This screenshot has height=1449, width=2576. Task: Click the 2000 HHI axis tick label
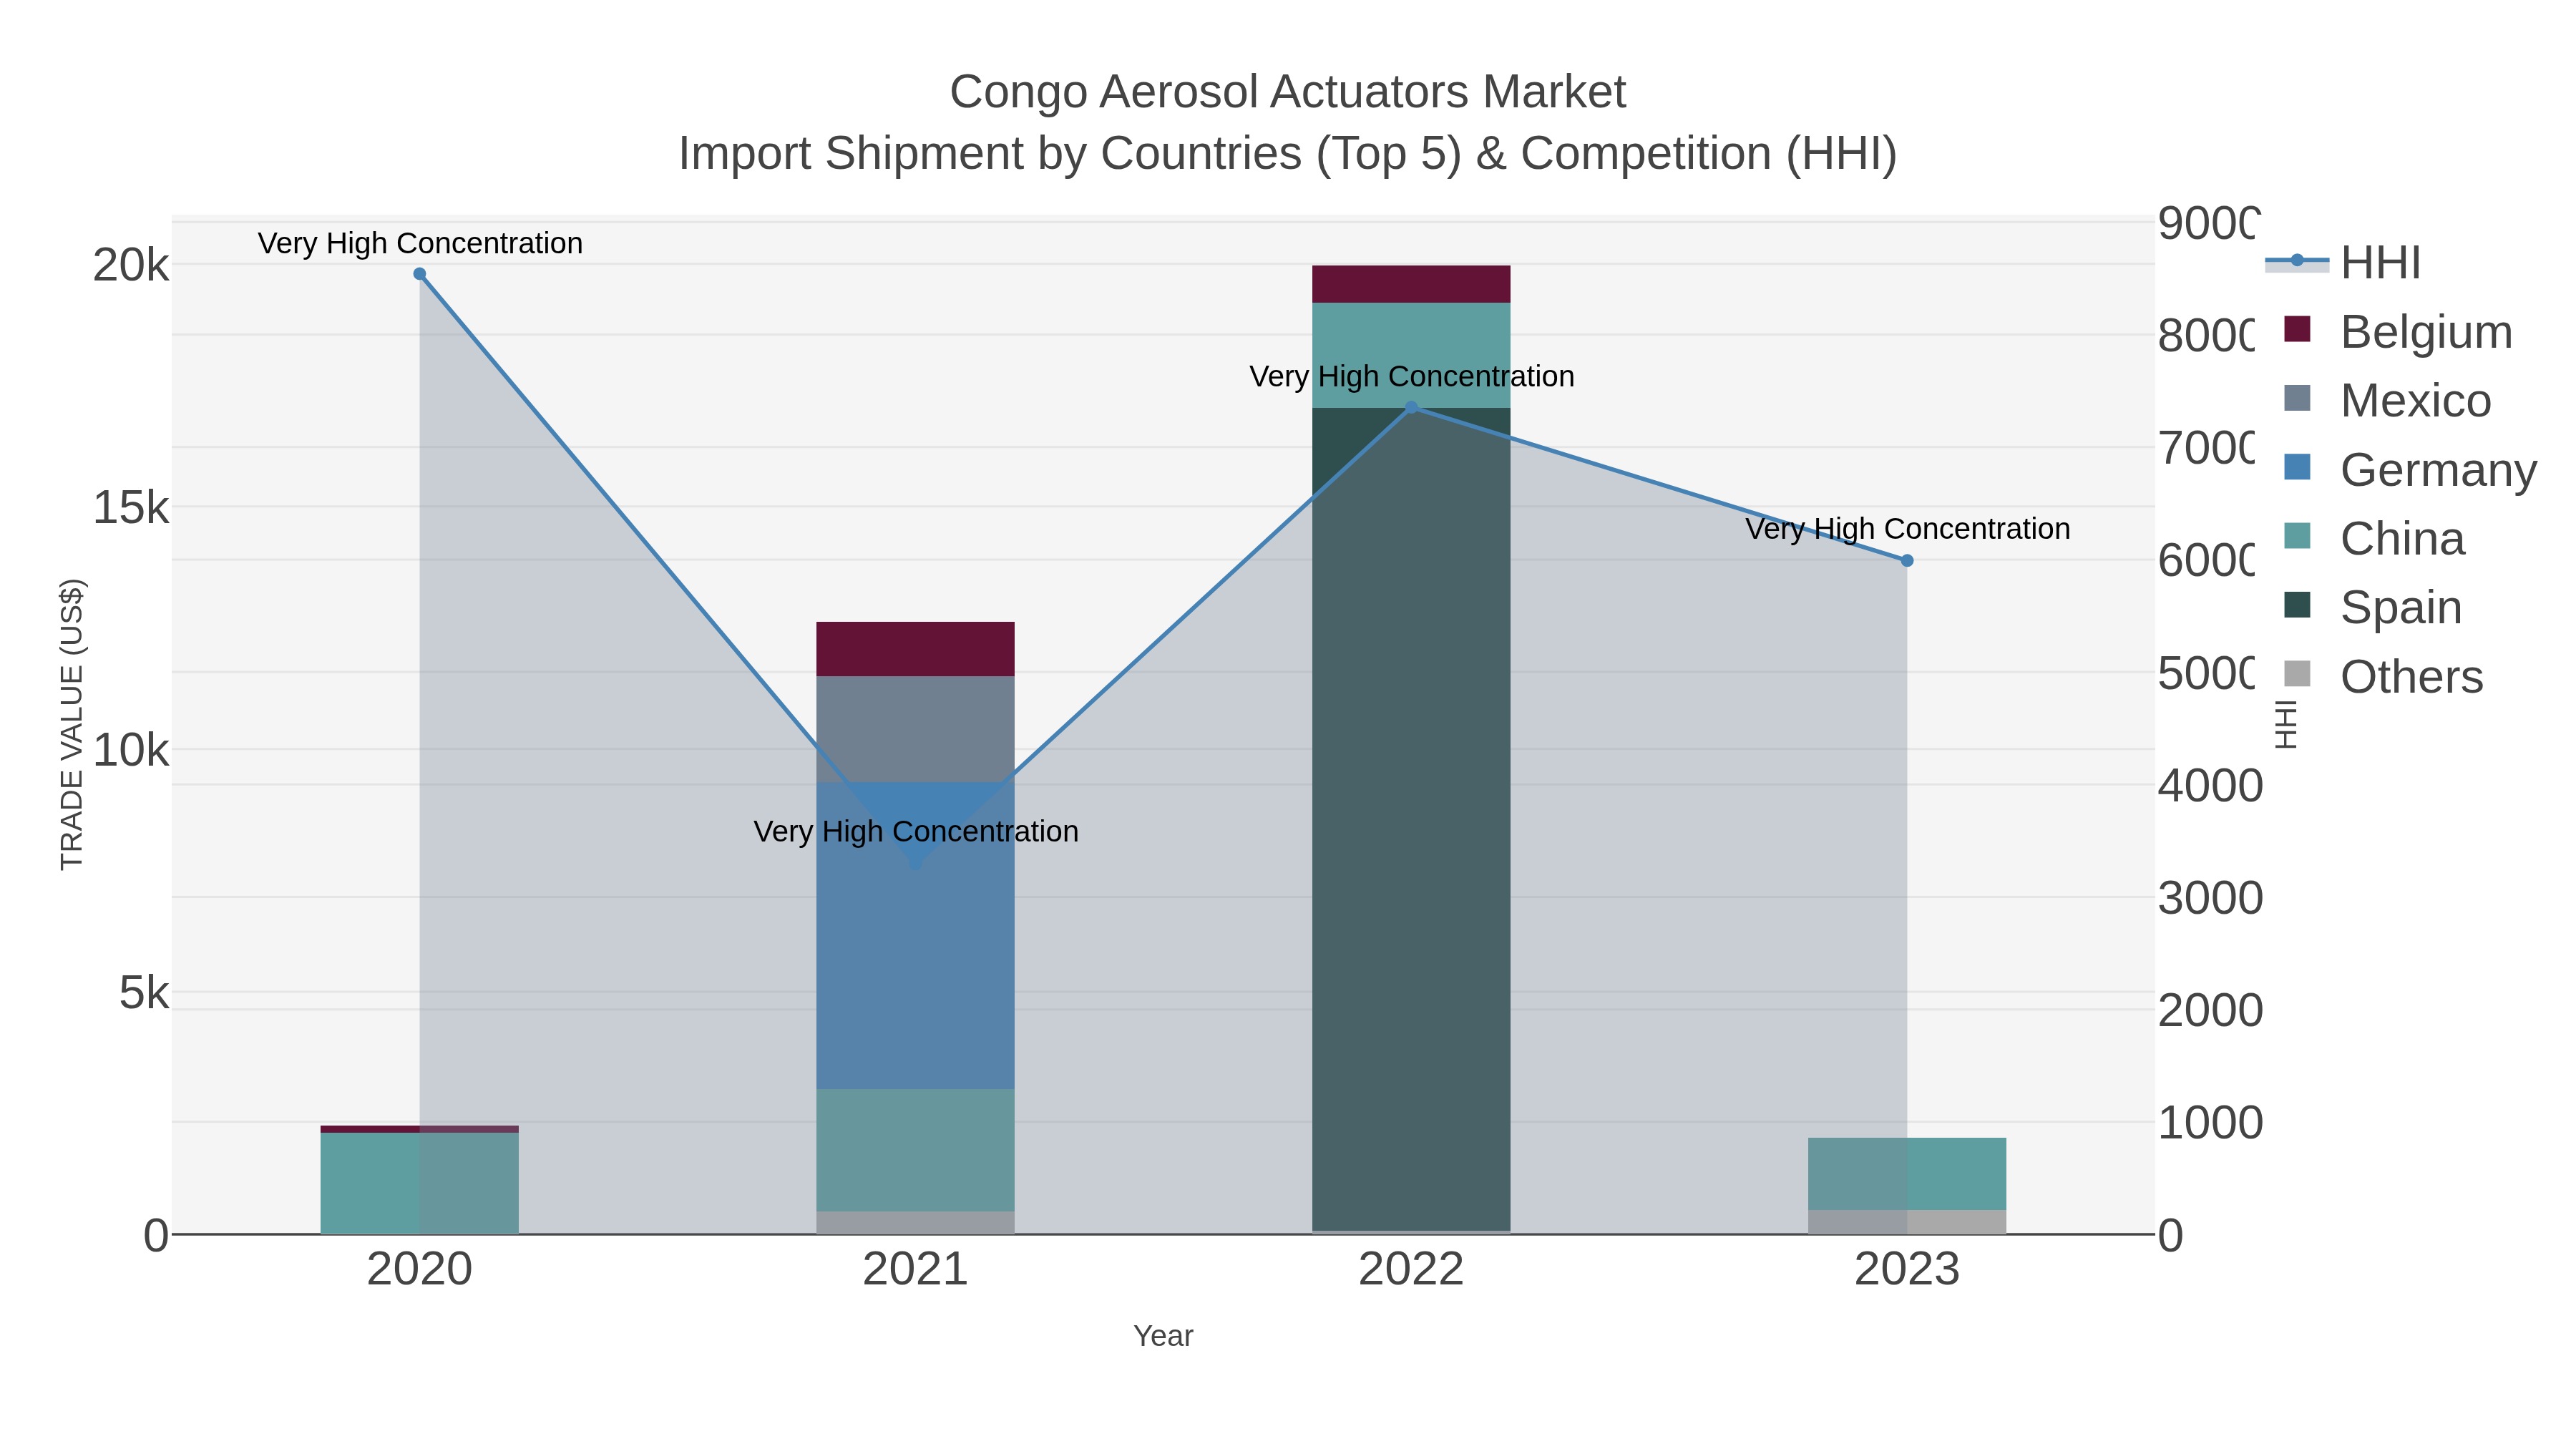(x=2210, y=1011)
